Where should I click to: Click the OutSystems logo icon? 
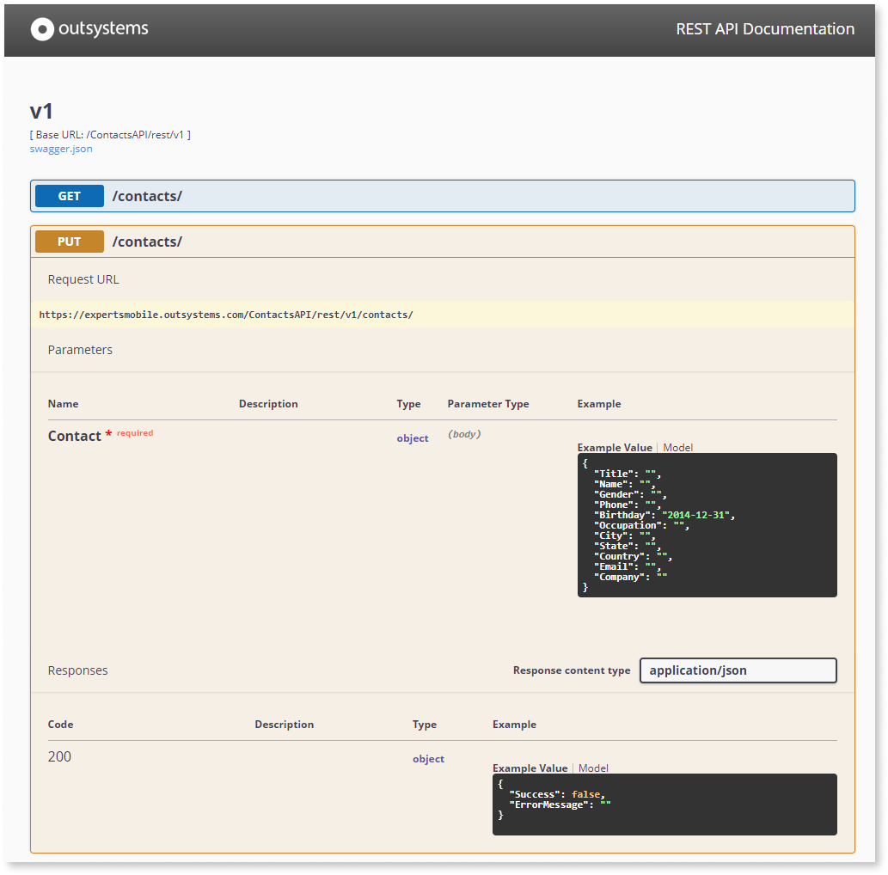click(x=41, y=28)
